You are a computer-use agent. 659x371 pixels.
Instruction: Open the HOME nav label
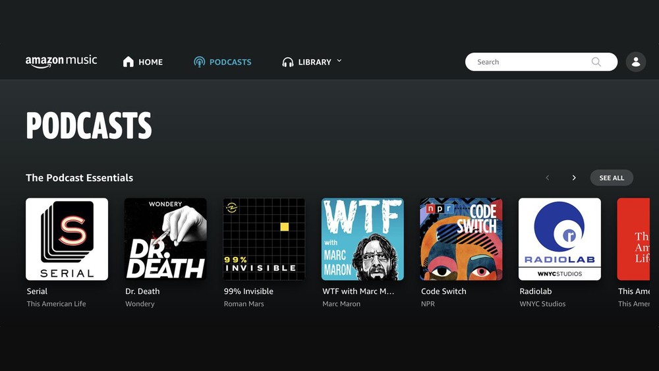(150, 62)
